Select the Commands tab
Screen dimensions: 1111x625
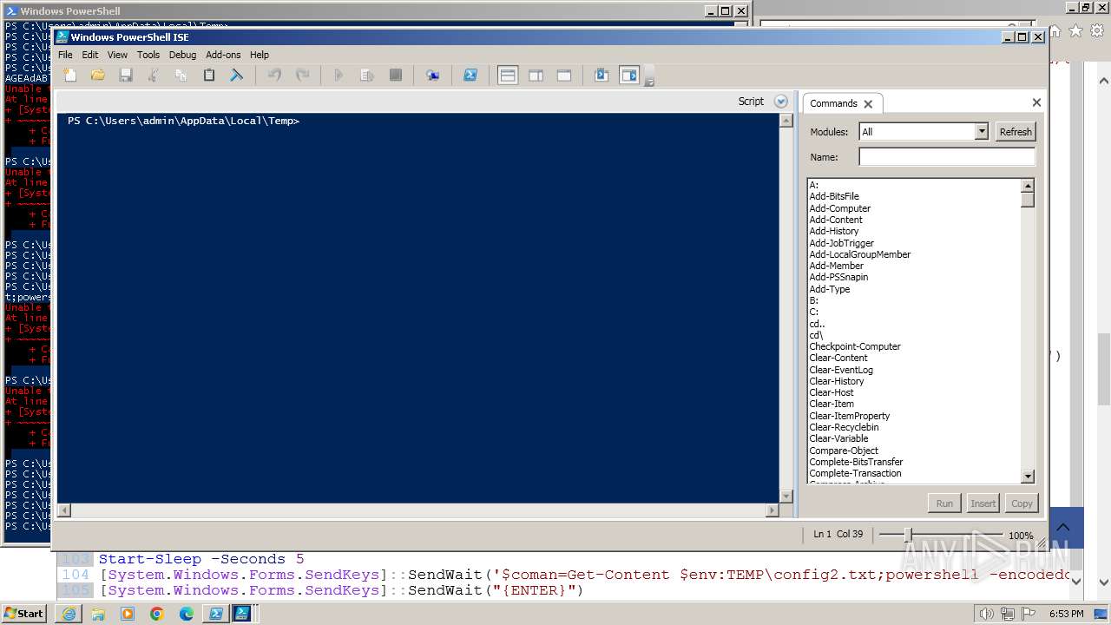tap(833, 103)
